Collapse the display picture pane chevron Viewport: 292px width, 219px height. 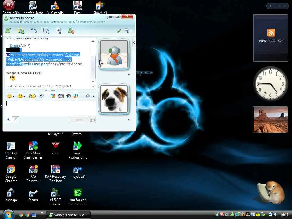tap(134, 43)
